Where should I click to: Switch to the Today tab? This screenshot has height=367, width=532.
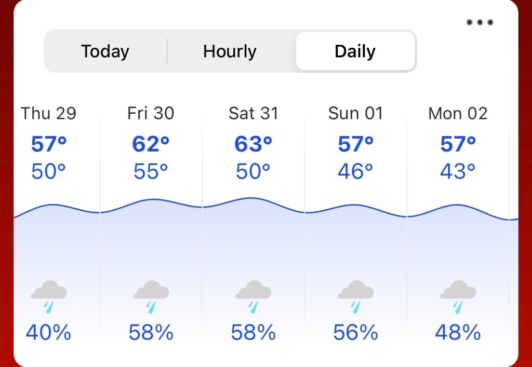point(105,51)
